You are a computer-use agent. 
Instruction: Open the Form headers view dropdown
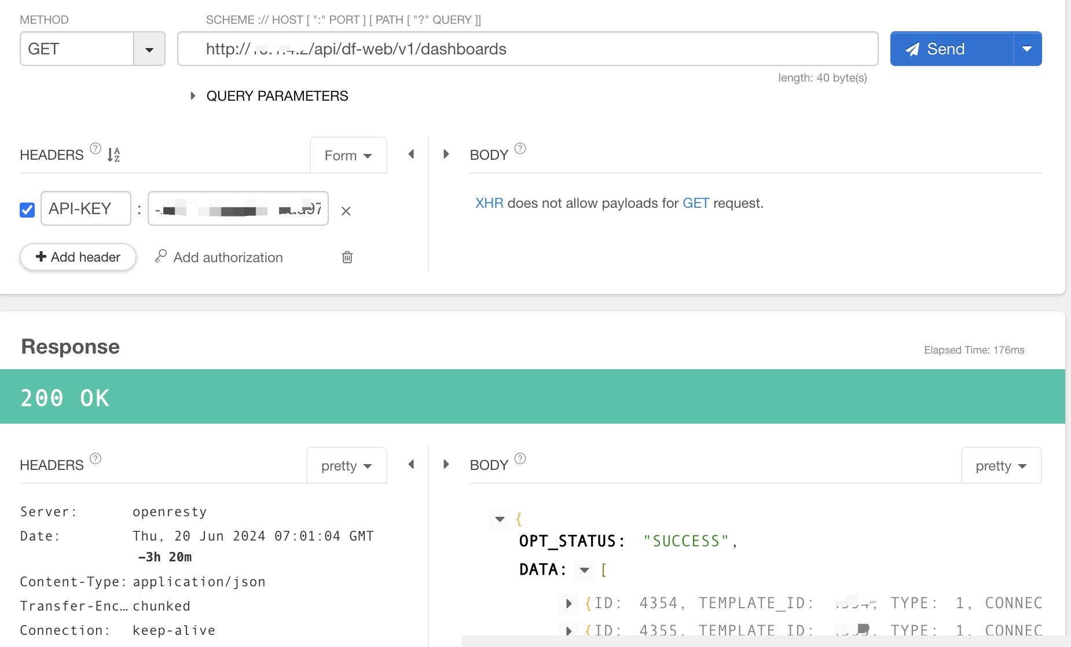click(x=348, y=156)
